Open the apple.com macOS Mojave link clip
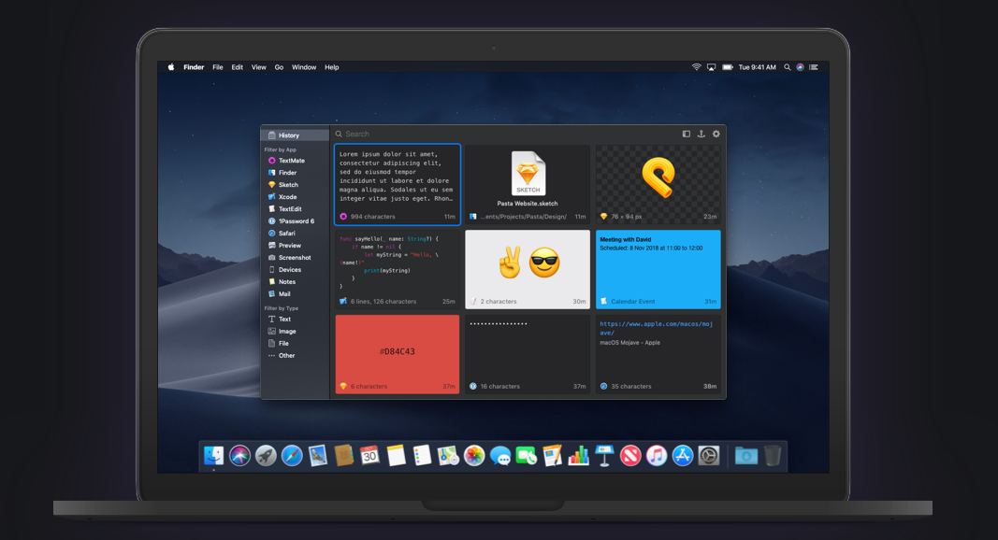Viewport: 998px width, 540px height. click(x=658, y=353)
